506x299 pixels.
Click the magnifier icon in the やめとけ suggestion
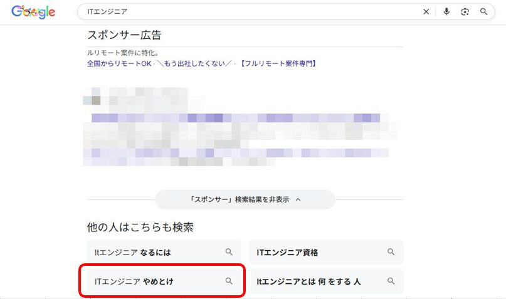pos(229,281)
